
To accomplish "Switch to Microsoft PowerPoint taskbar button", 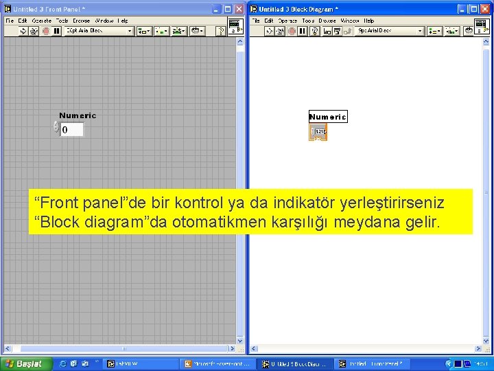I will pos(217,364).
